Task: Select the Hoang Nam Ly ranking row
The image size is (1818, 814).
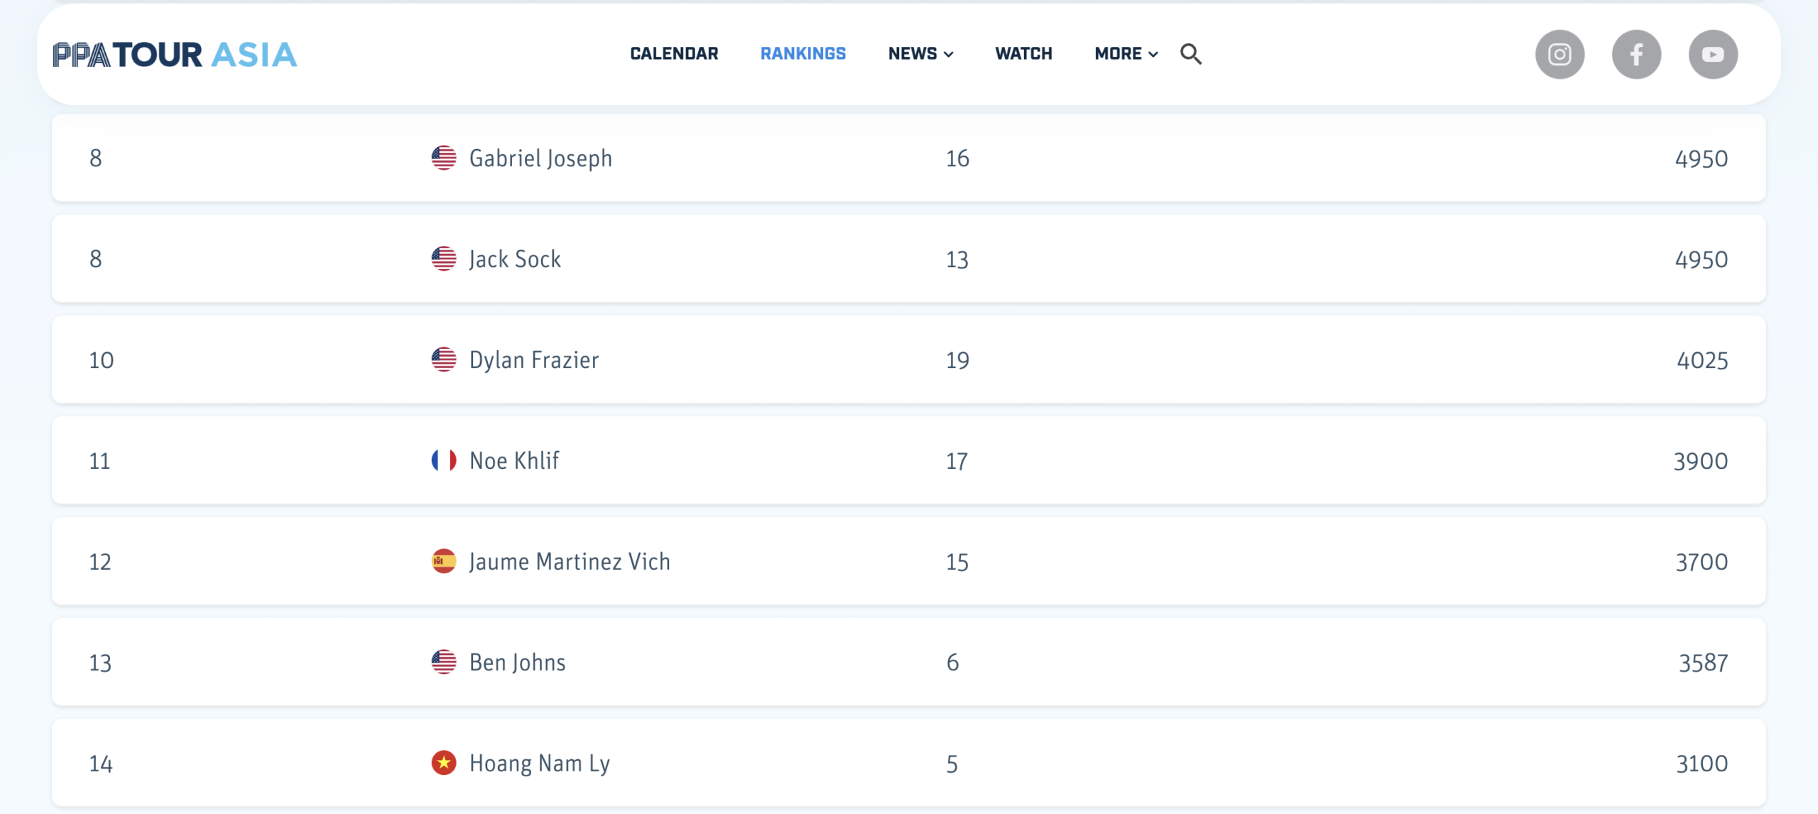Action: click(909, 763)
